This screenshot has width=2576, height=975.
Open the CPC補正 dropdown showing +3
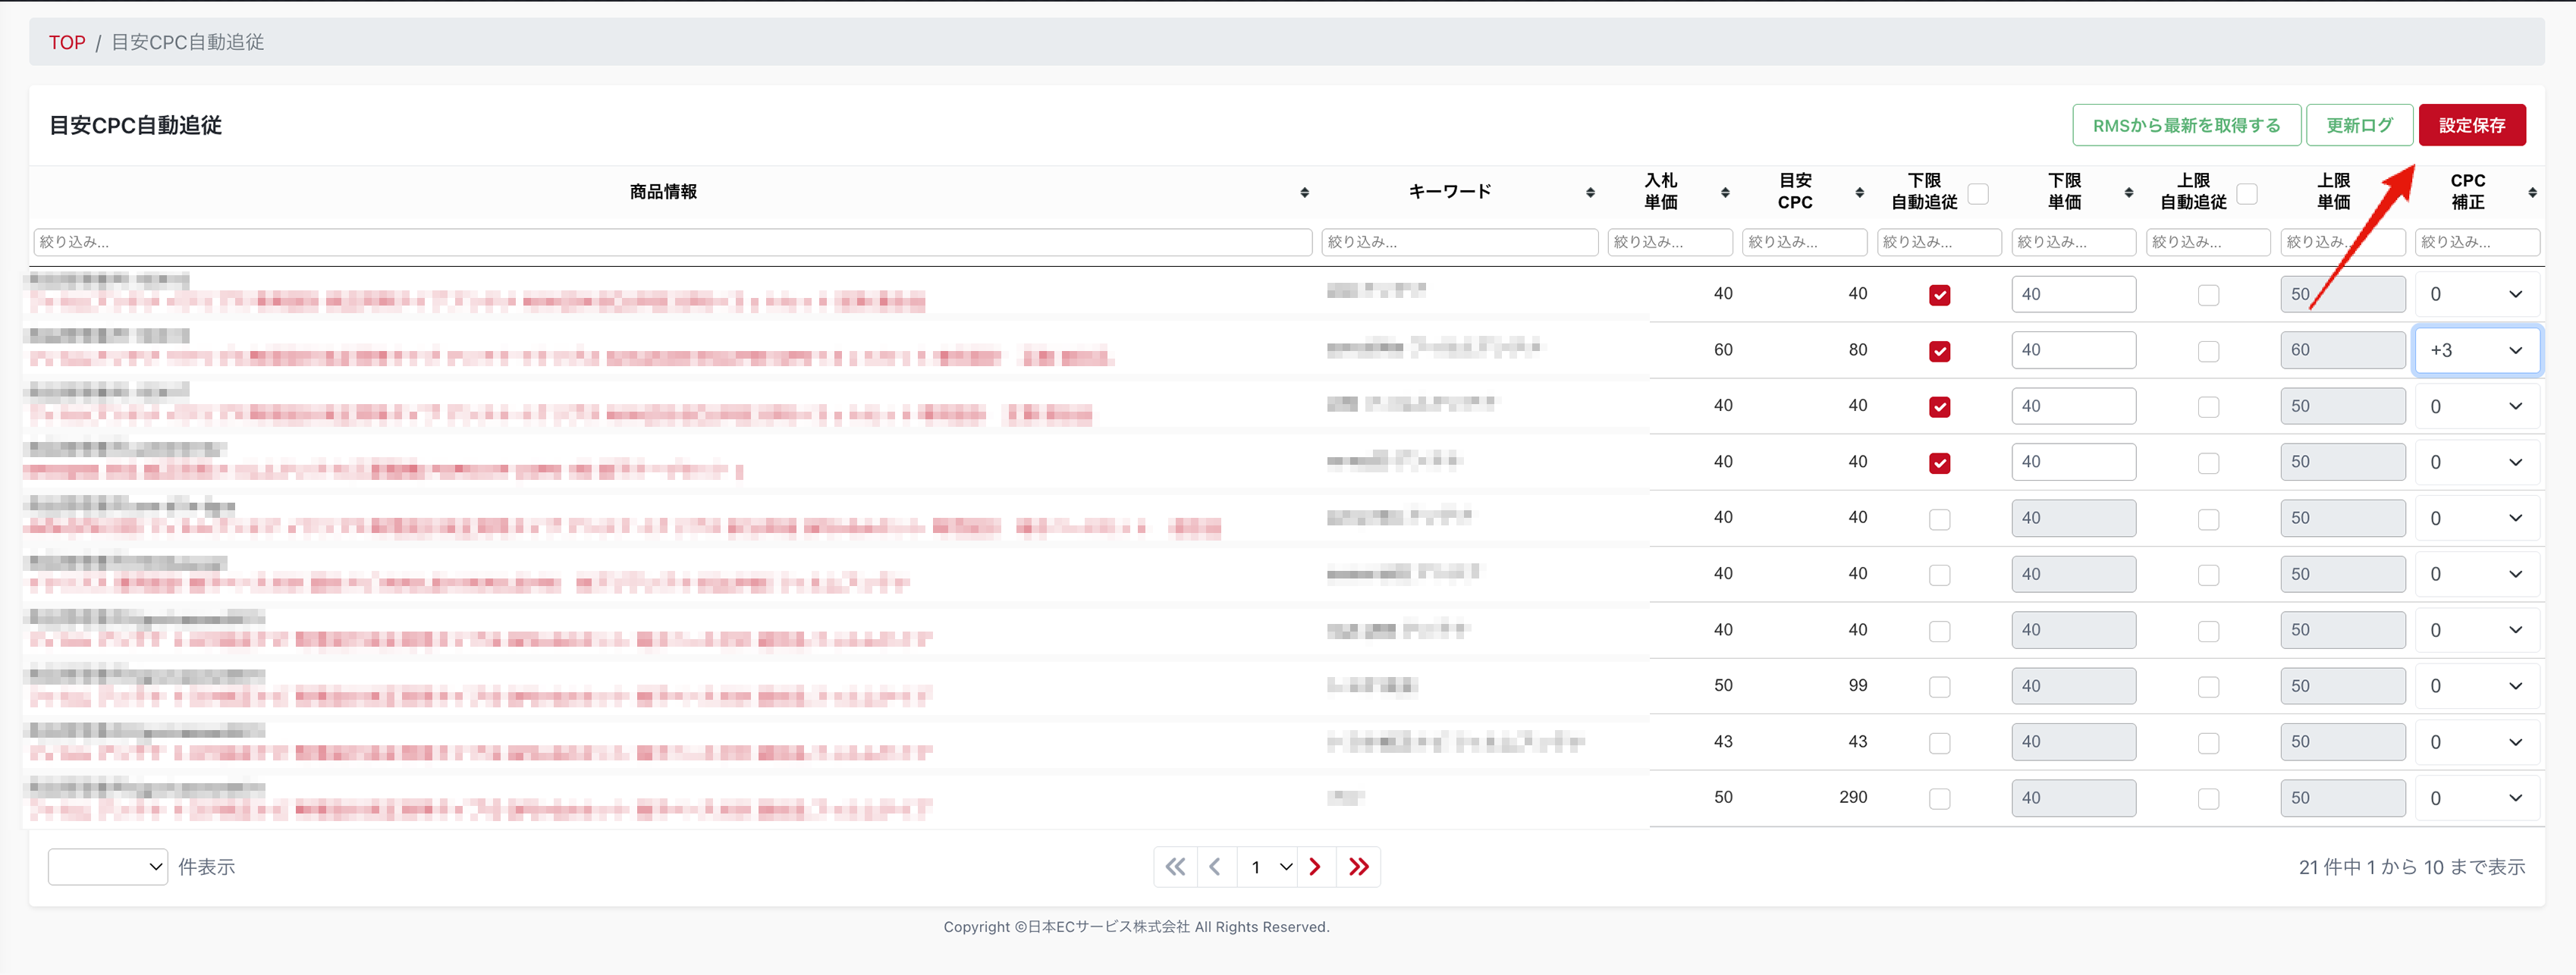2476,350
